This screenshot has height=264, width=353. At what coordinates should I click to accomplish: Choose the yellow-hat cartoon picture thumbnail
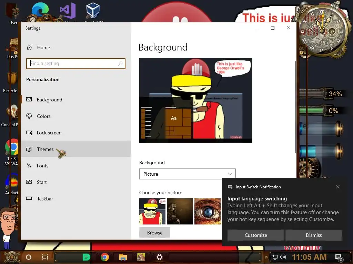(152, 211)
